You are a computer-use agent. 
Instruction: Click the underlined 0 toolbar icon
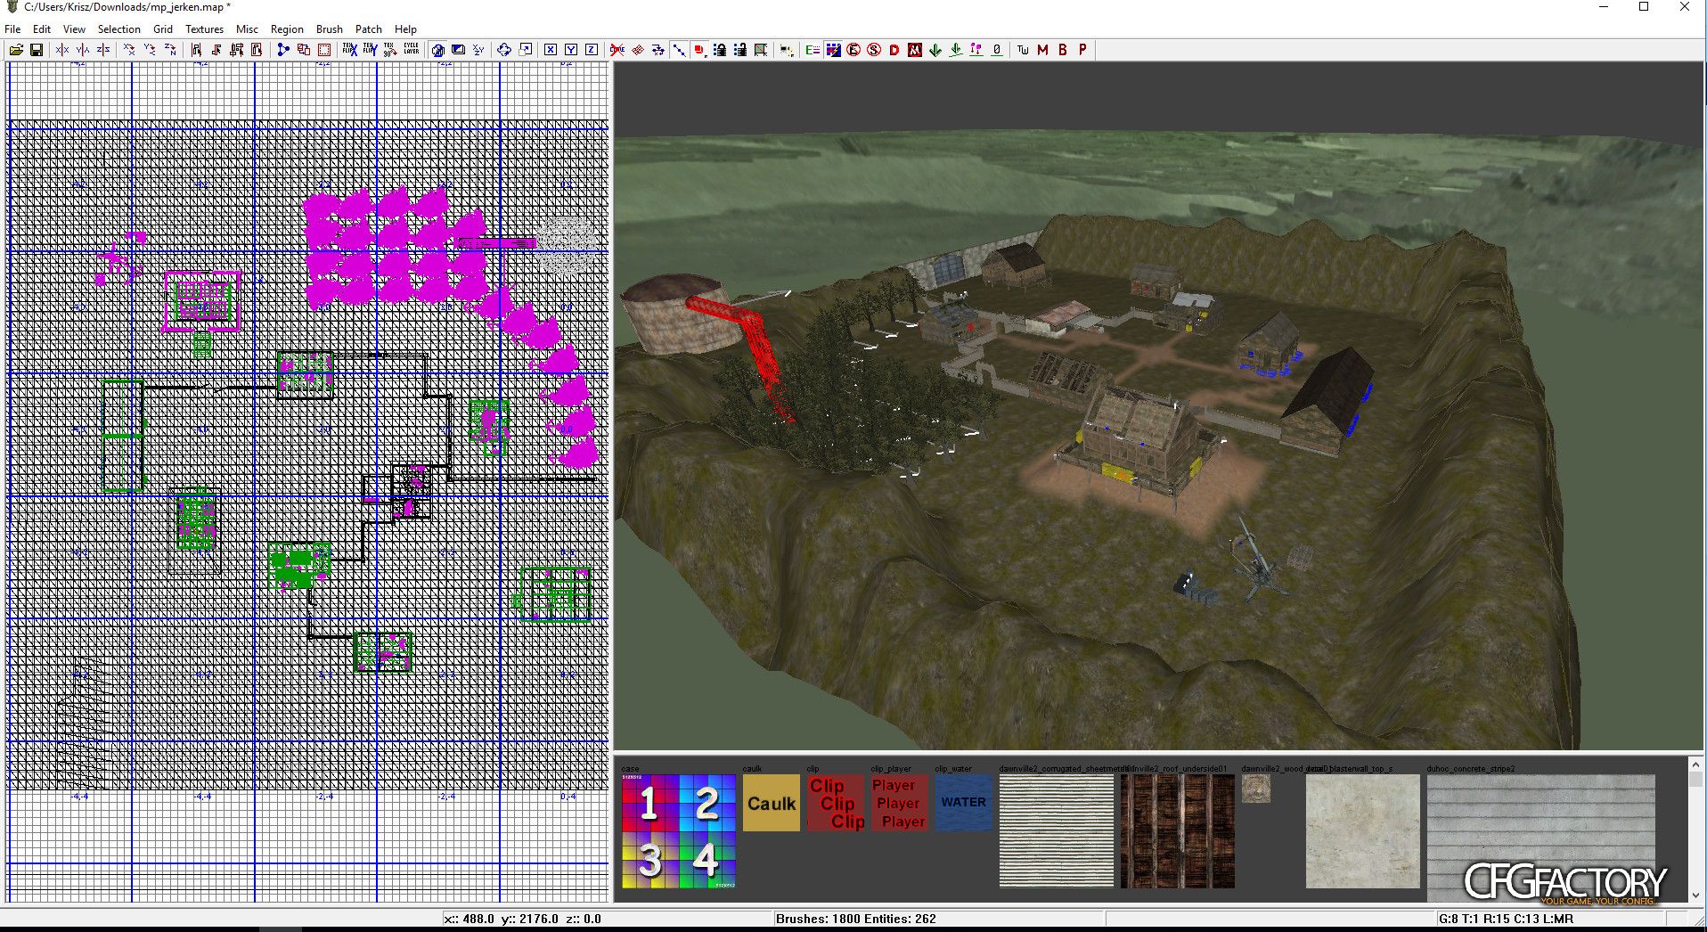997,50
